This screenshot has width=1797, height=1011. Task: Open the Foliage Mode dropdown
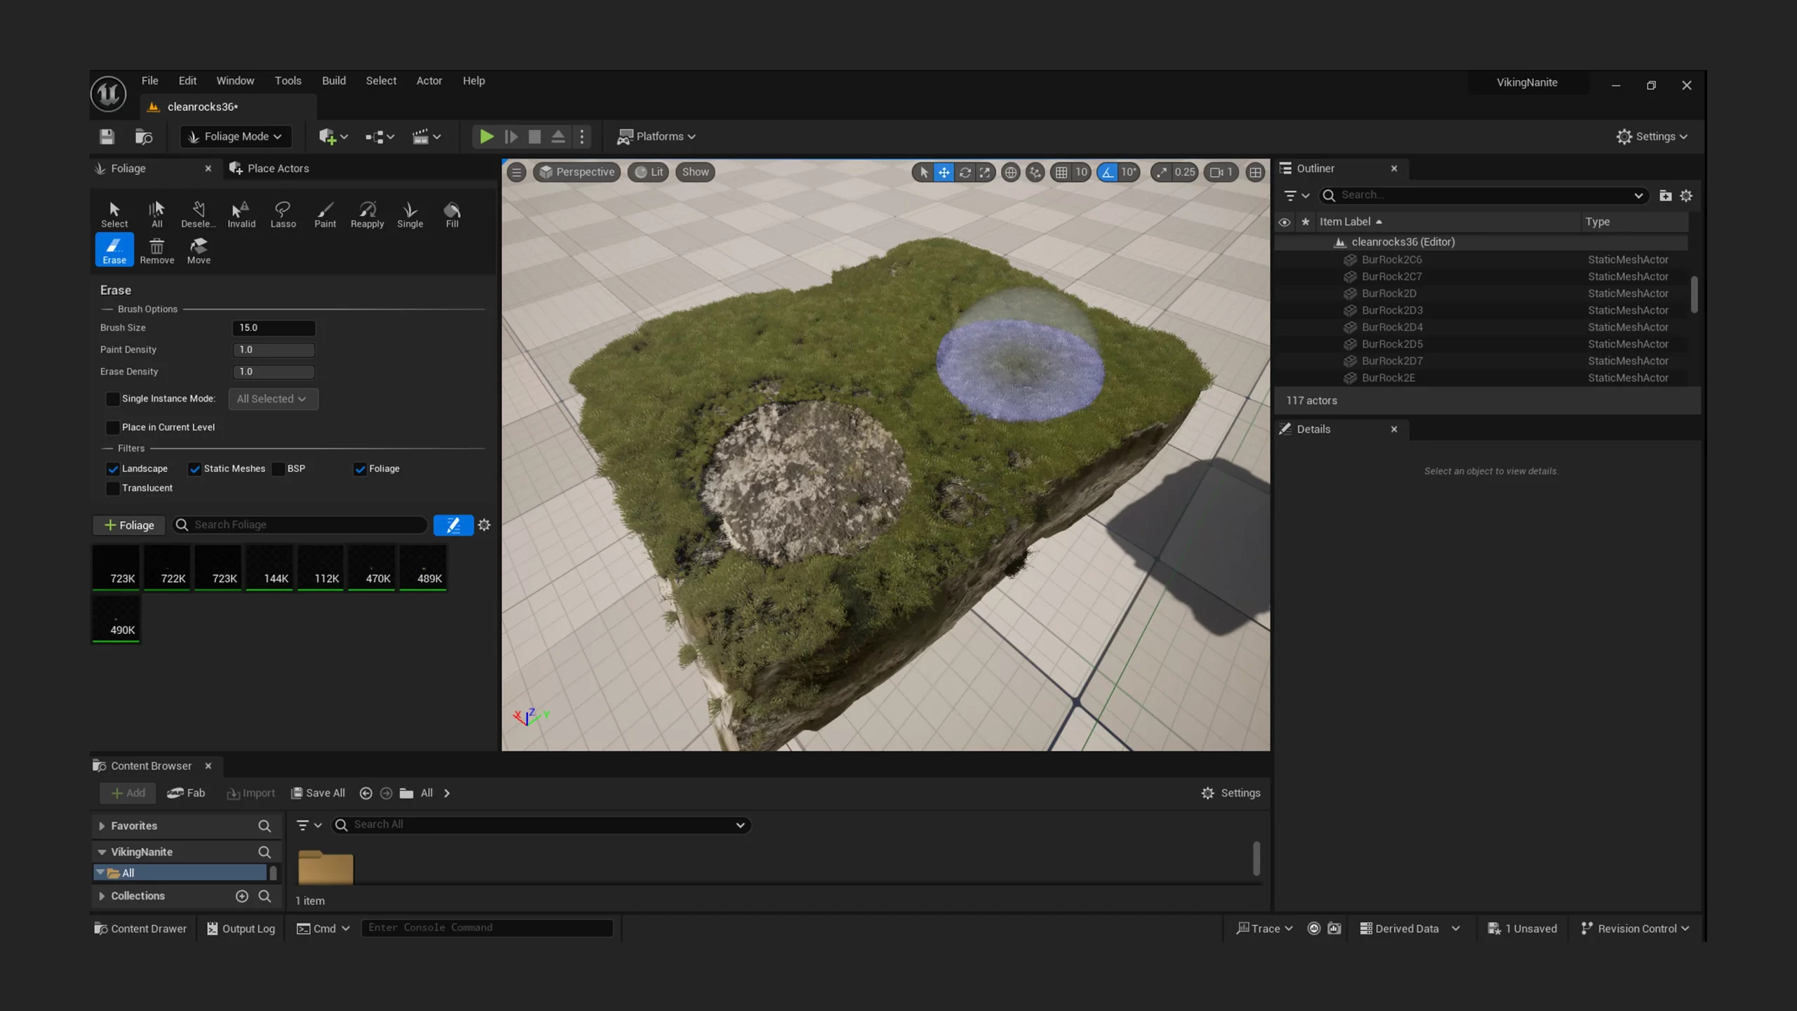tap(236, 136)
